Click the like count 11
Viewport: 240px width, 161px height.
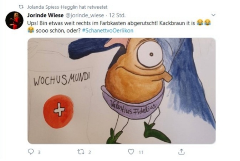tap(141, 152)
